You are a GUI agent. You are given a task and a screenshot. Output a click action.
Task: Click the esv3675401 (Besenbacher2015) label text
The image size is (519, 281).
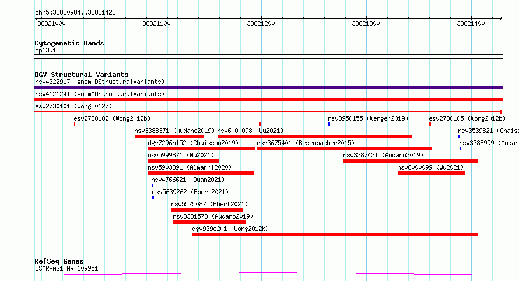point(306,143)
